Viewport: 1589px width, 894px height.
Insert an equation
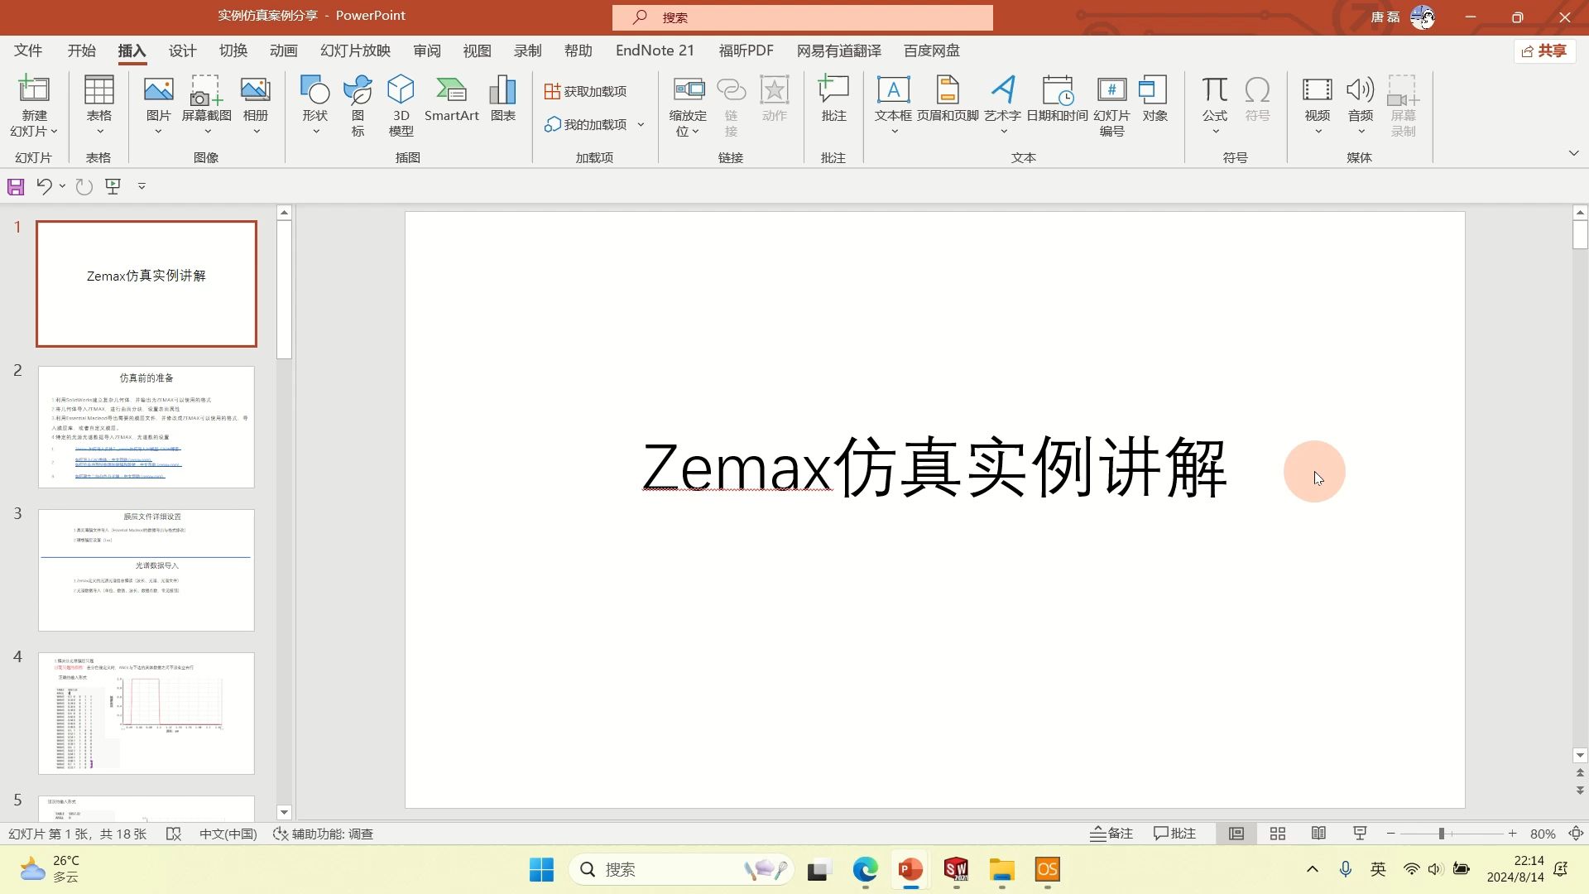tap(1214, 102)
